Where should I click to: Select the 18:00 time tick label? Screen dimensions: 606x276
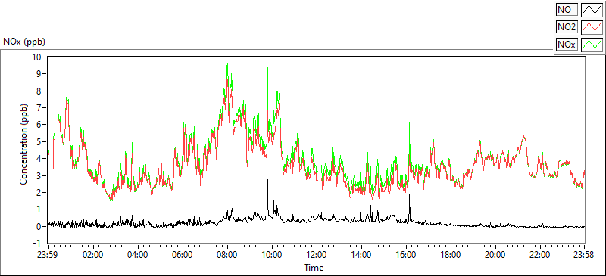coord(451,255)
